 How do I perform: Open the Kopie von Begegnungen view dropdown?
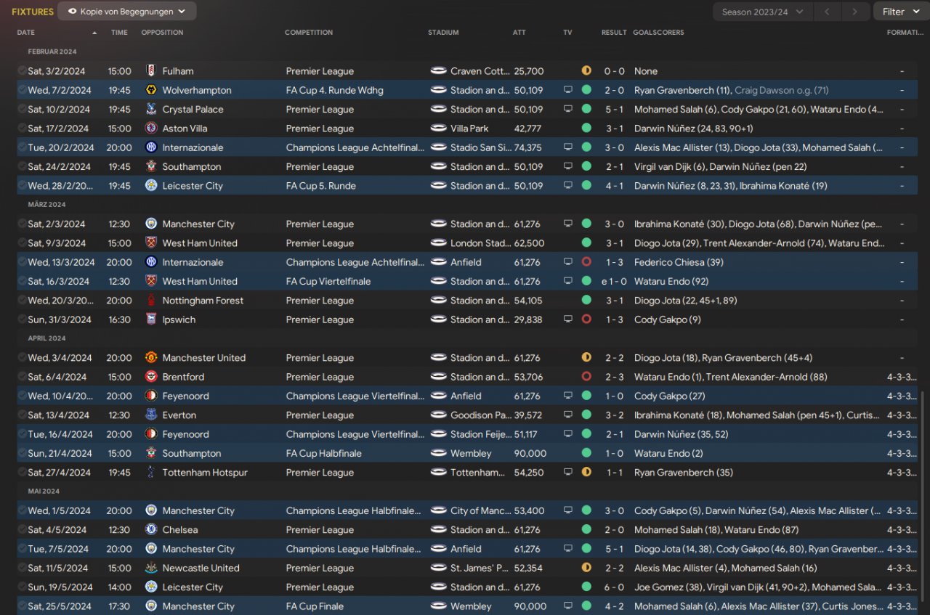[x=126, y=12]
